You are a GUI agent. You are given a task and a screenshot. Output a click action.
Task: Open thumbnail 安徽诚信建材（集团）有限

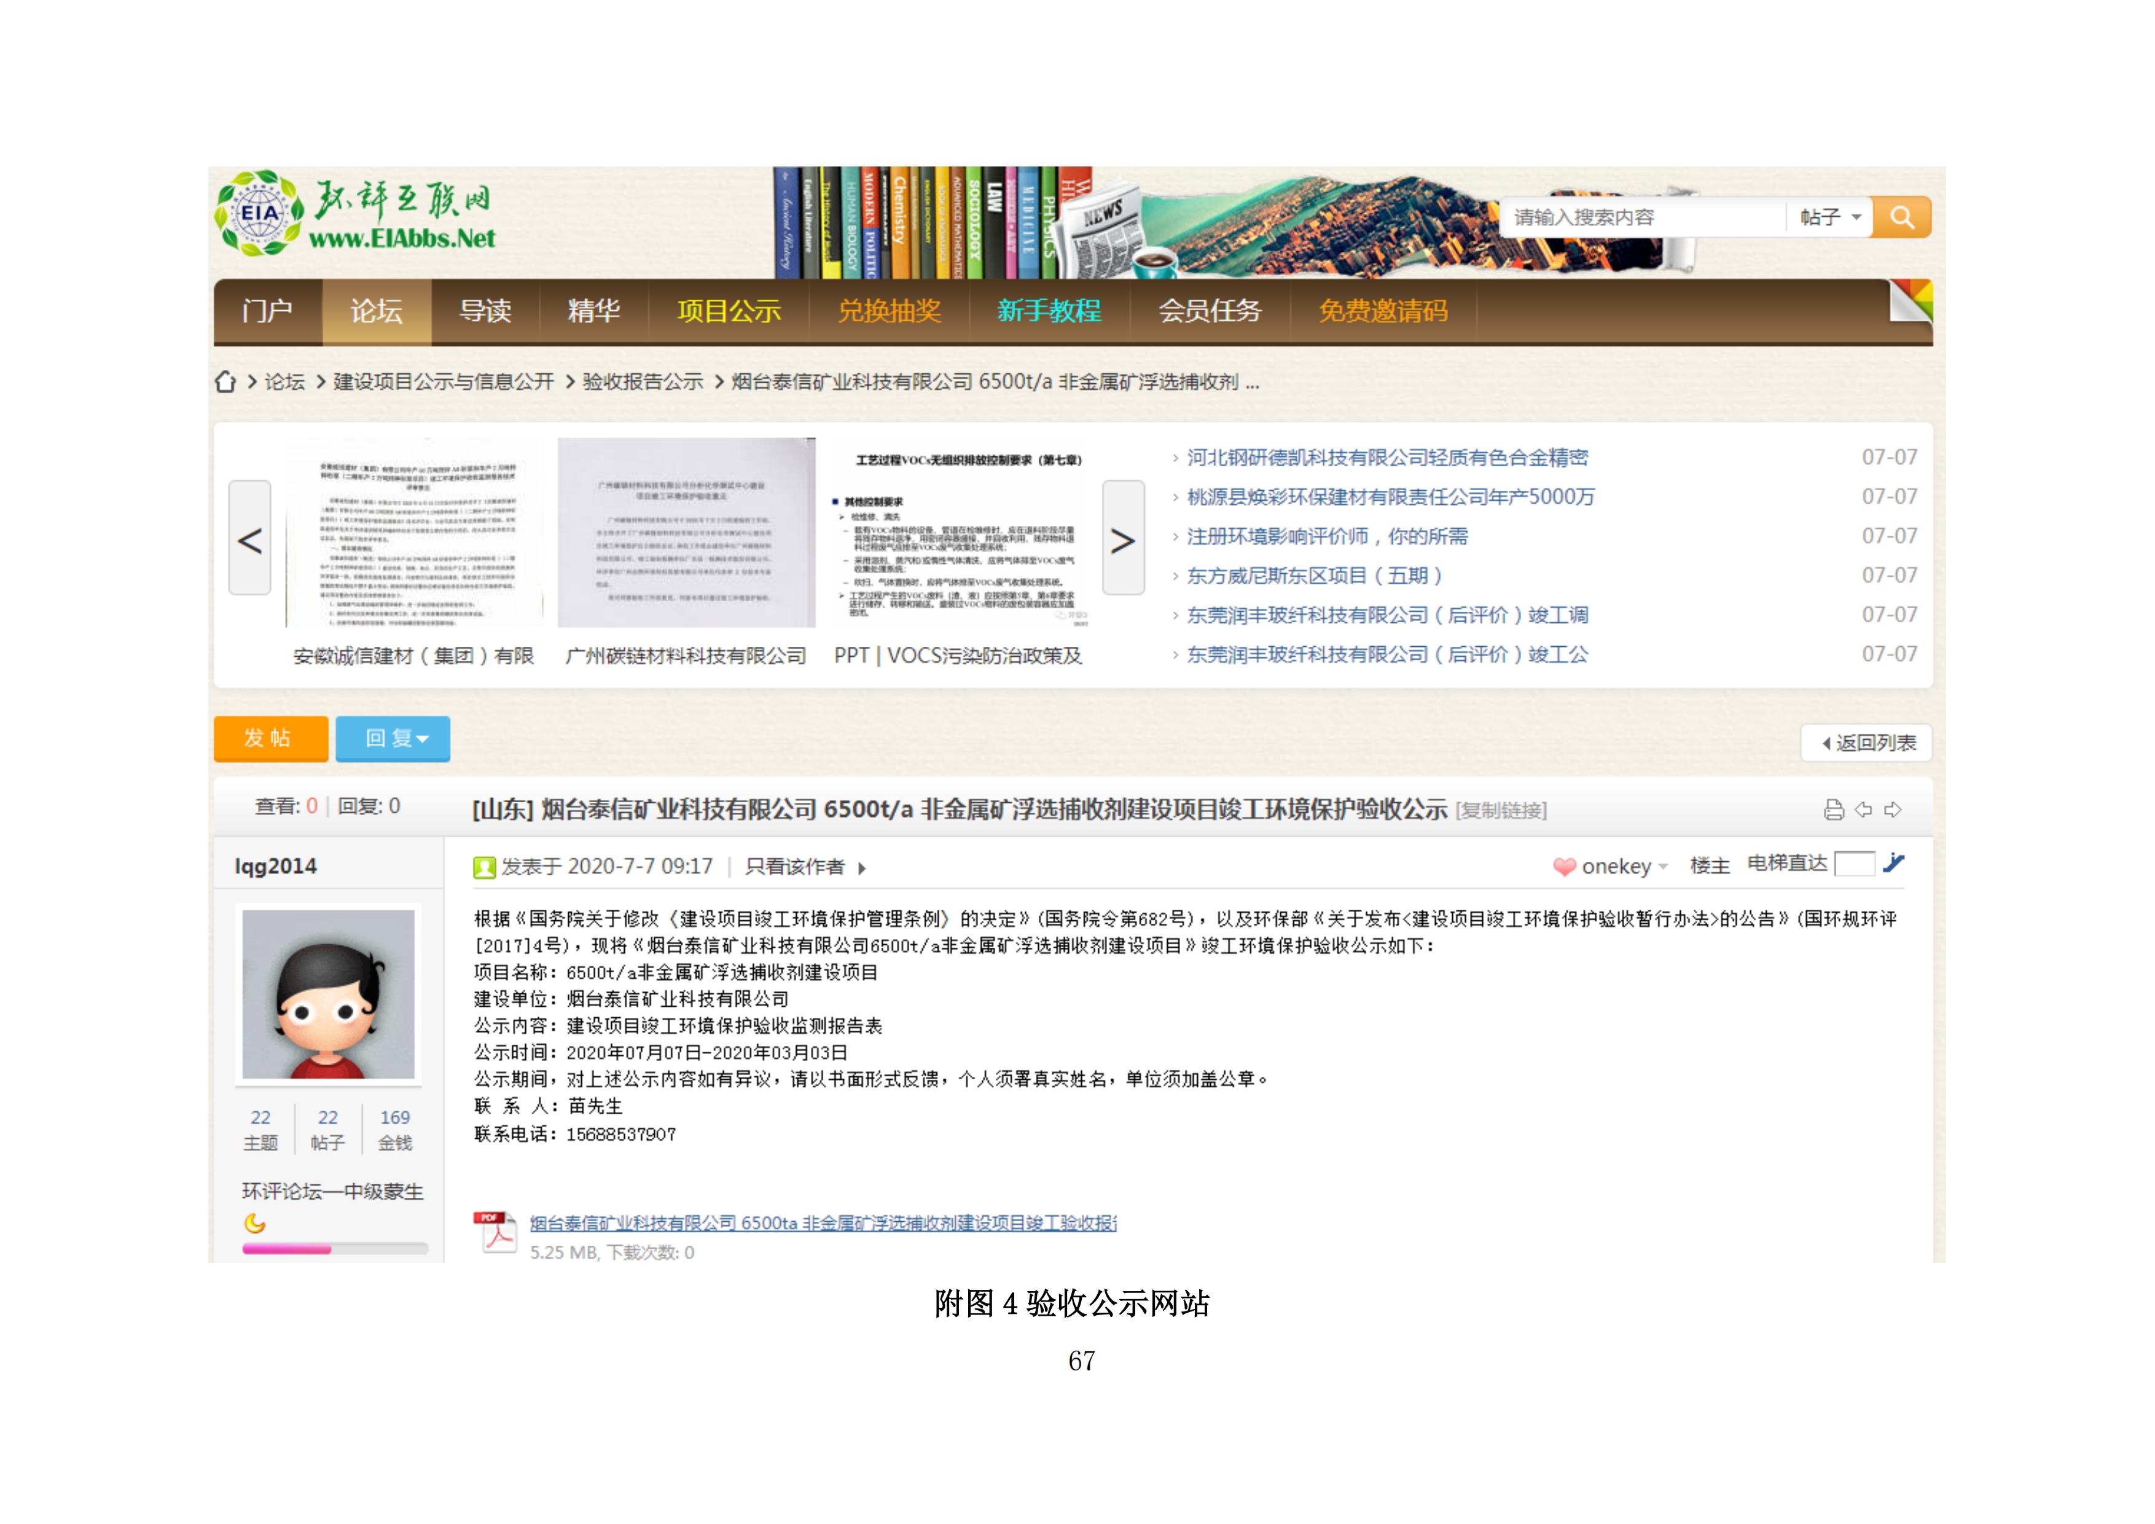coord(414,532)
